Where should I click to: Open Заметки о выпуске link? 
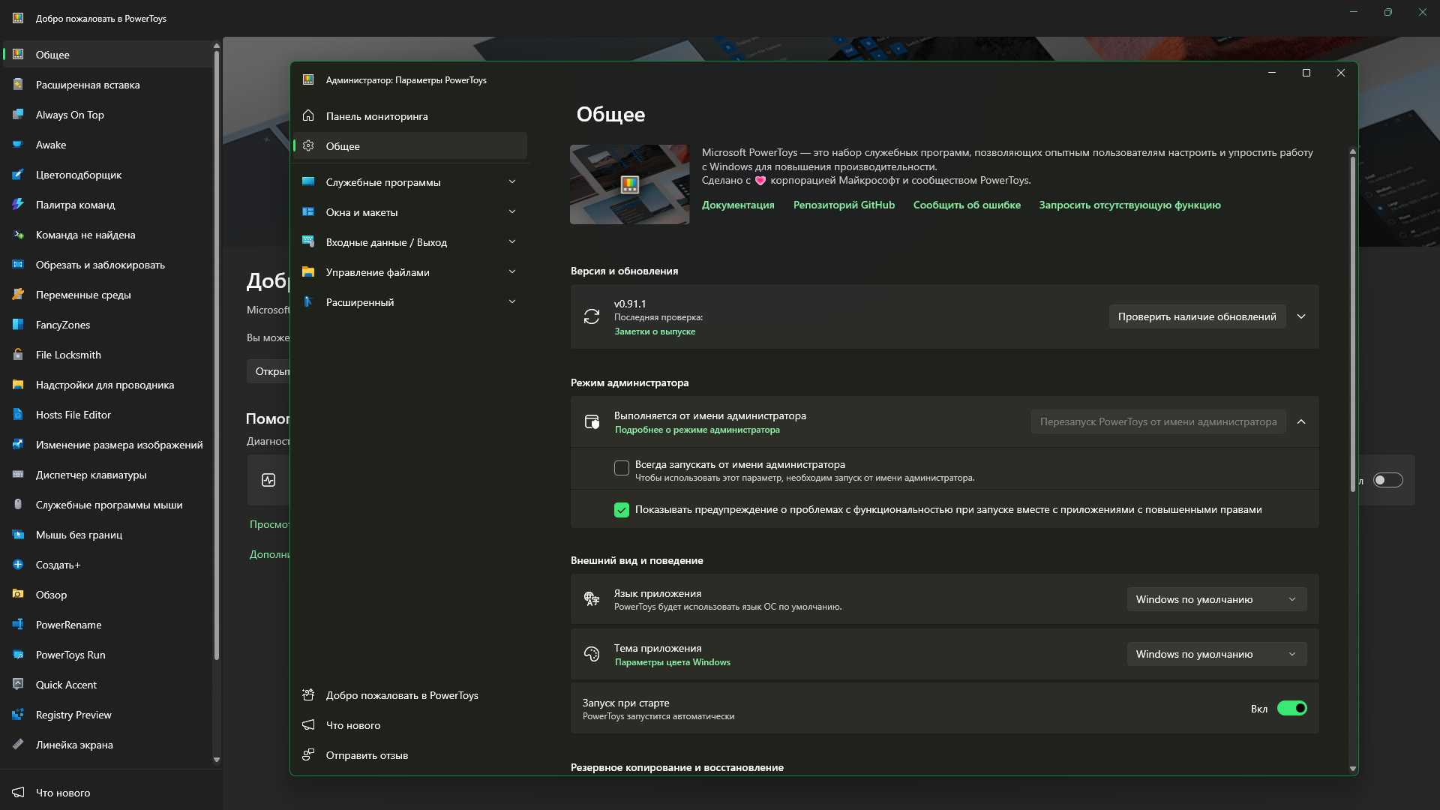[x=655, y=331]
